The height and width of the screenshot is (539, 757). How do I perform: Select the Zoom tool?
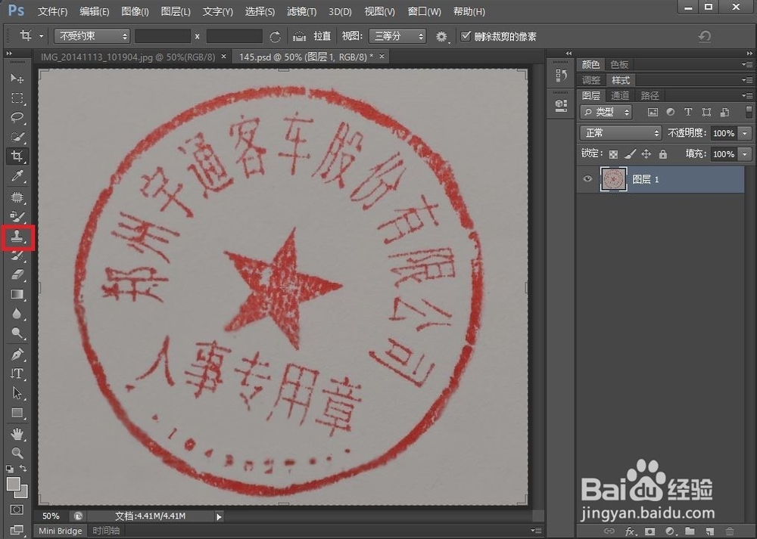pyautogui.click(x=17, y=453)
